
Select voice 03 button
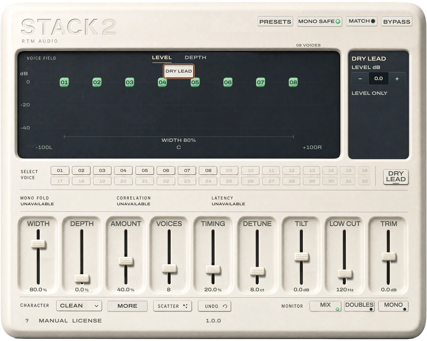pos(102,170)
